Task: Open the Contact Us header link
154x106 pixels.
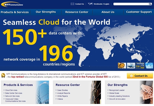Action: click(79, 4)
